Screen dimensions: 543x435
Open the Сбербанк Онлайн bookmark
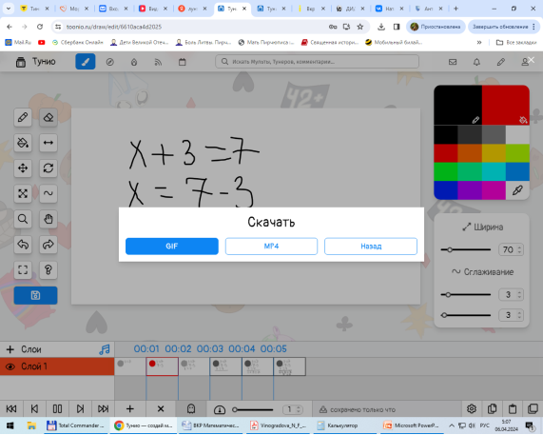tap(78, 42)
